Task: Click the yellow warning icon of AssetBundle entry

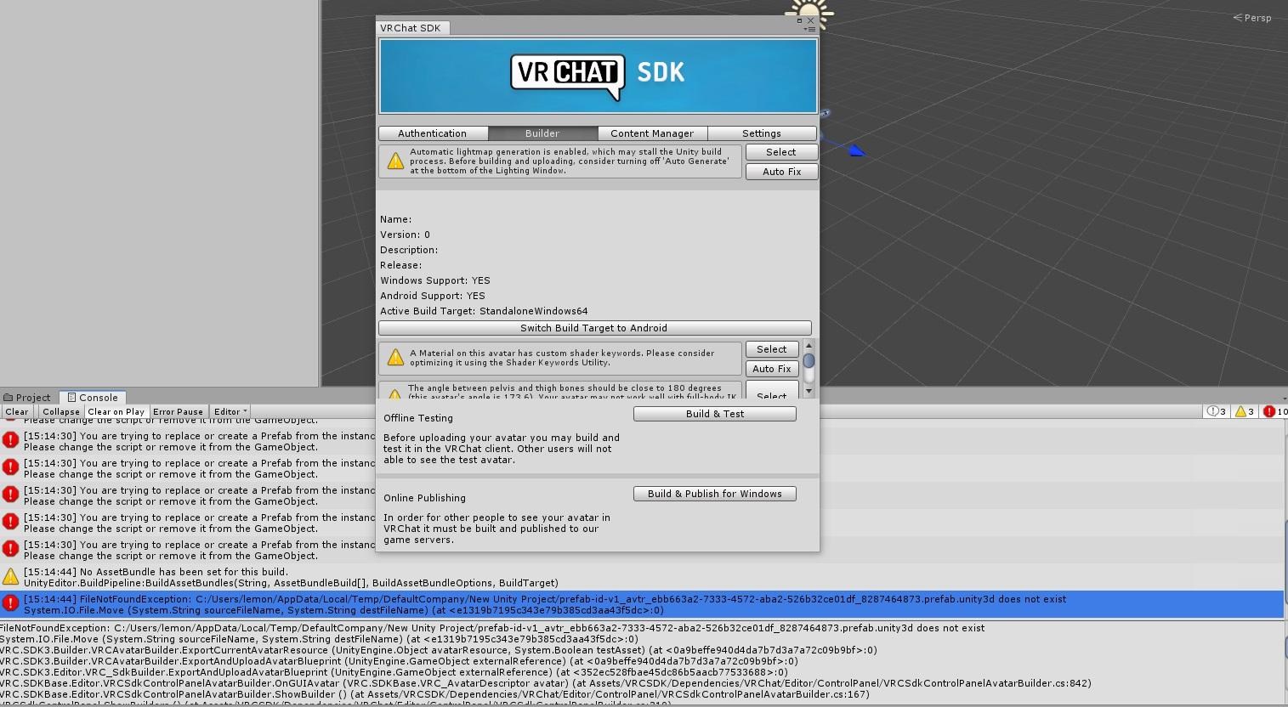Action: 10,577
